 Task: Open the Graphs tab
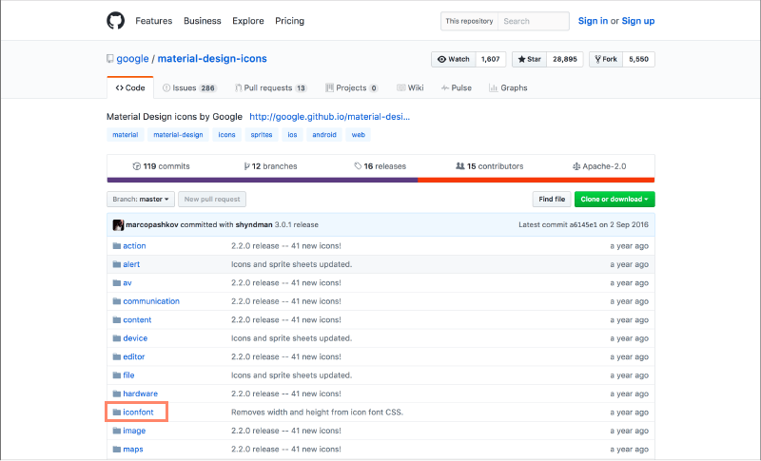pyautogui.click(x=508, y=88)
